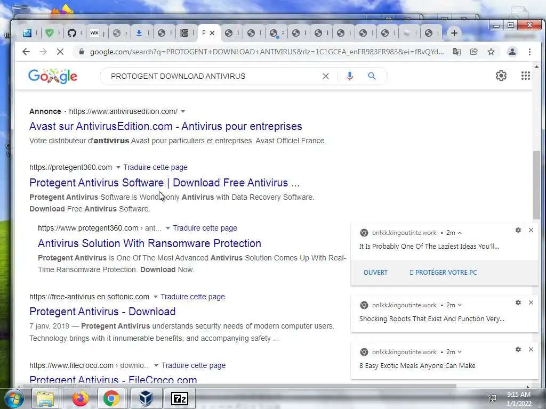Open Protegent Antivirus - FileCroco.com result

click(x=113, y=379)
